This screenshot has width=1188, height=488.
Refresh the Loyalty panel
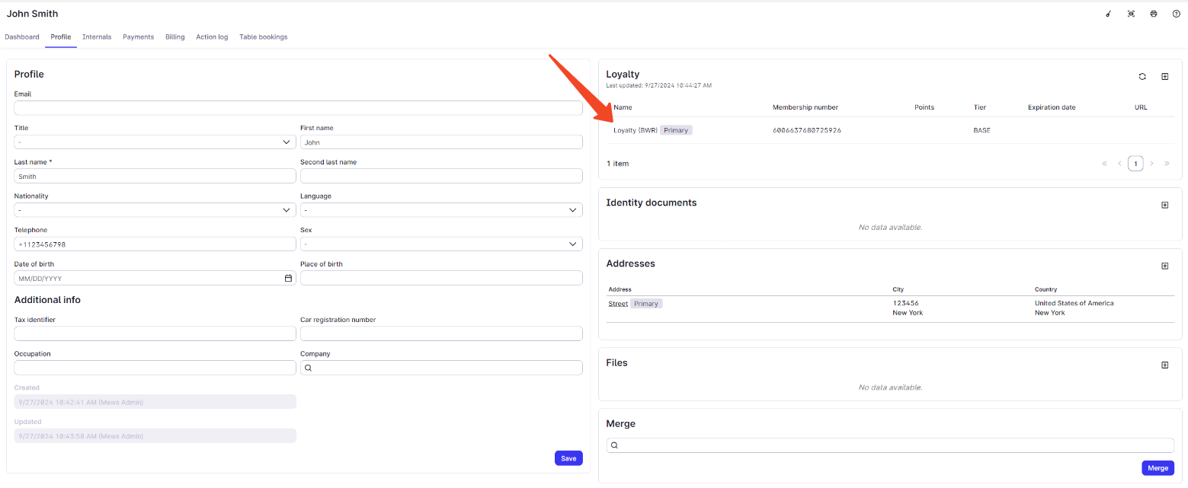pos(1142,76)
